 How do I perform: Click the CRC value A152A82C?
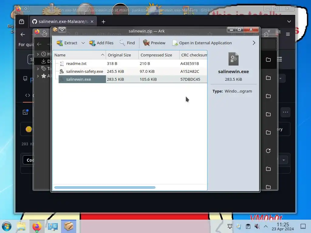(190, 71)
